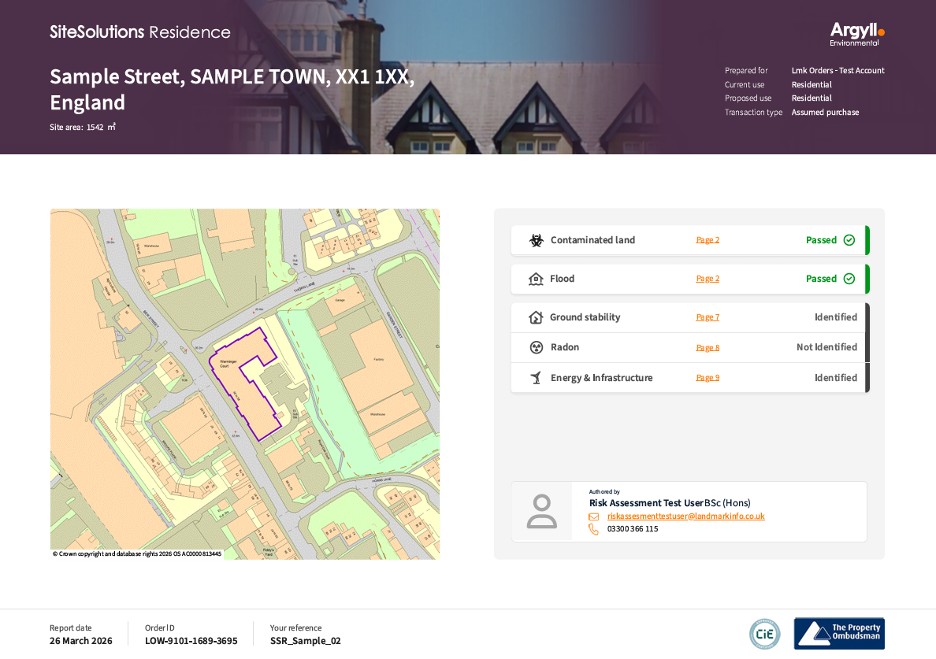
Task: Click the Flood Passed checkmark
Action: (x=849, y=279)
